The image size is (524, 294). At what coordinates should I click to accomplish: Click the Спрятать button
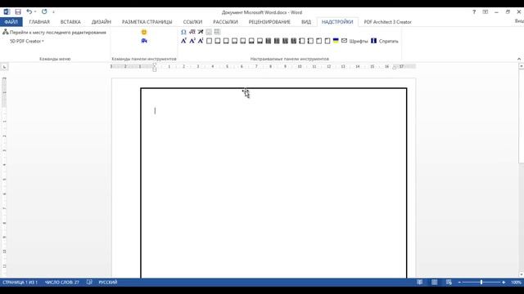coord(385,41)
